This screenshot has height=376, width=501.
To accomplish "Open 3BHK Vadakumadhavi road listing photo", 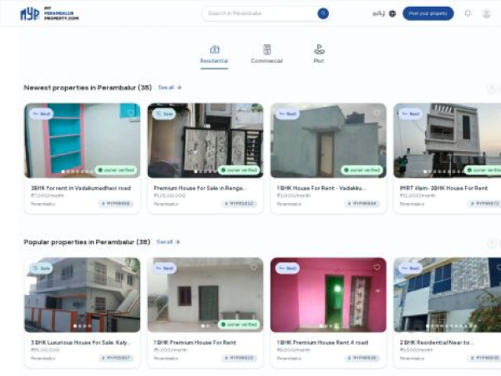I will 83,140.
